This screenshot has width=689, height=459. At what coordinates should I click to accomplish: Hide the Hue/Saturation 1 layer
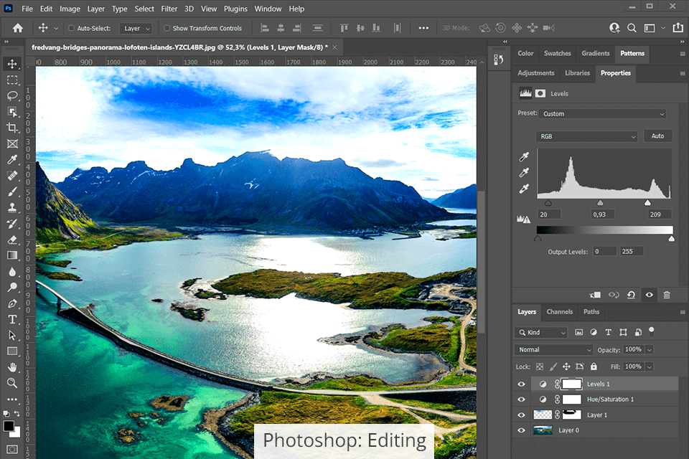click(x=521, y=399)
